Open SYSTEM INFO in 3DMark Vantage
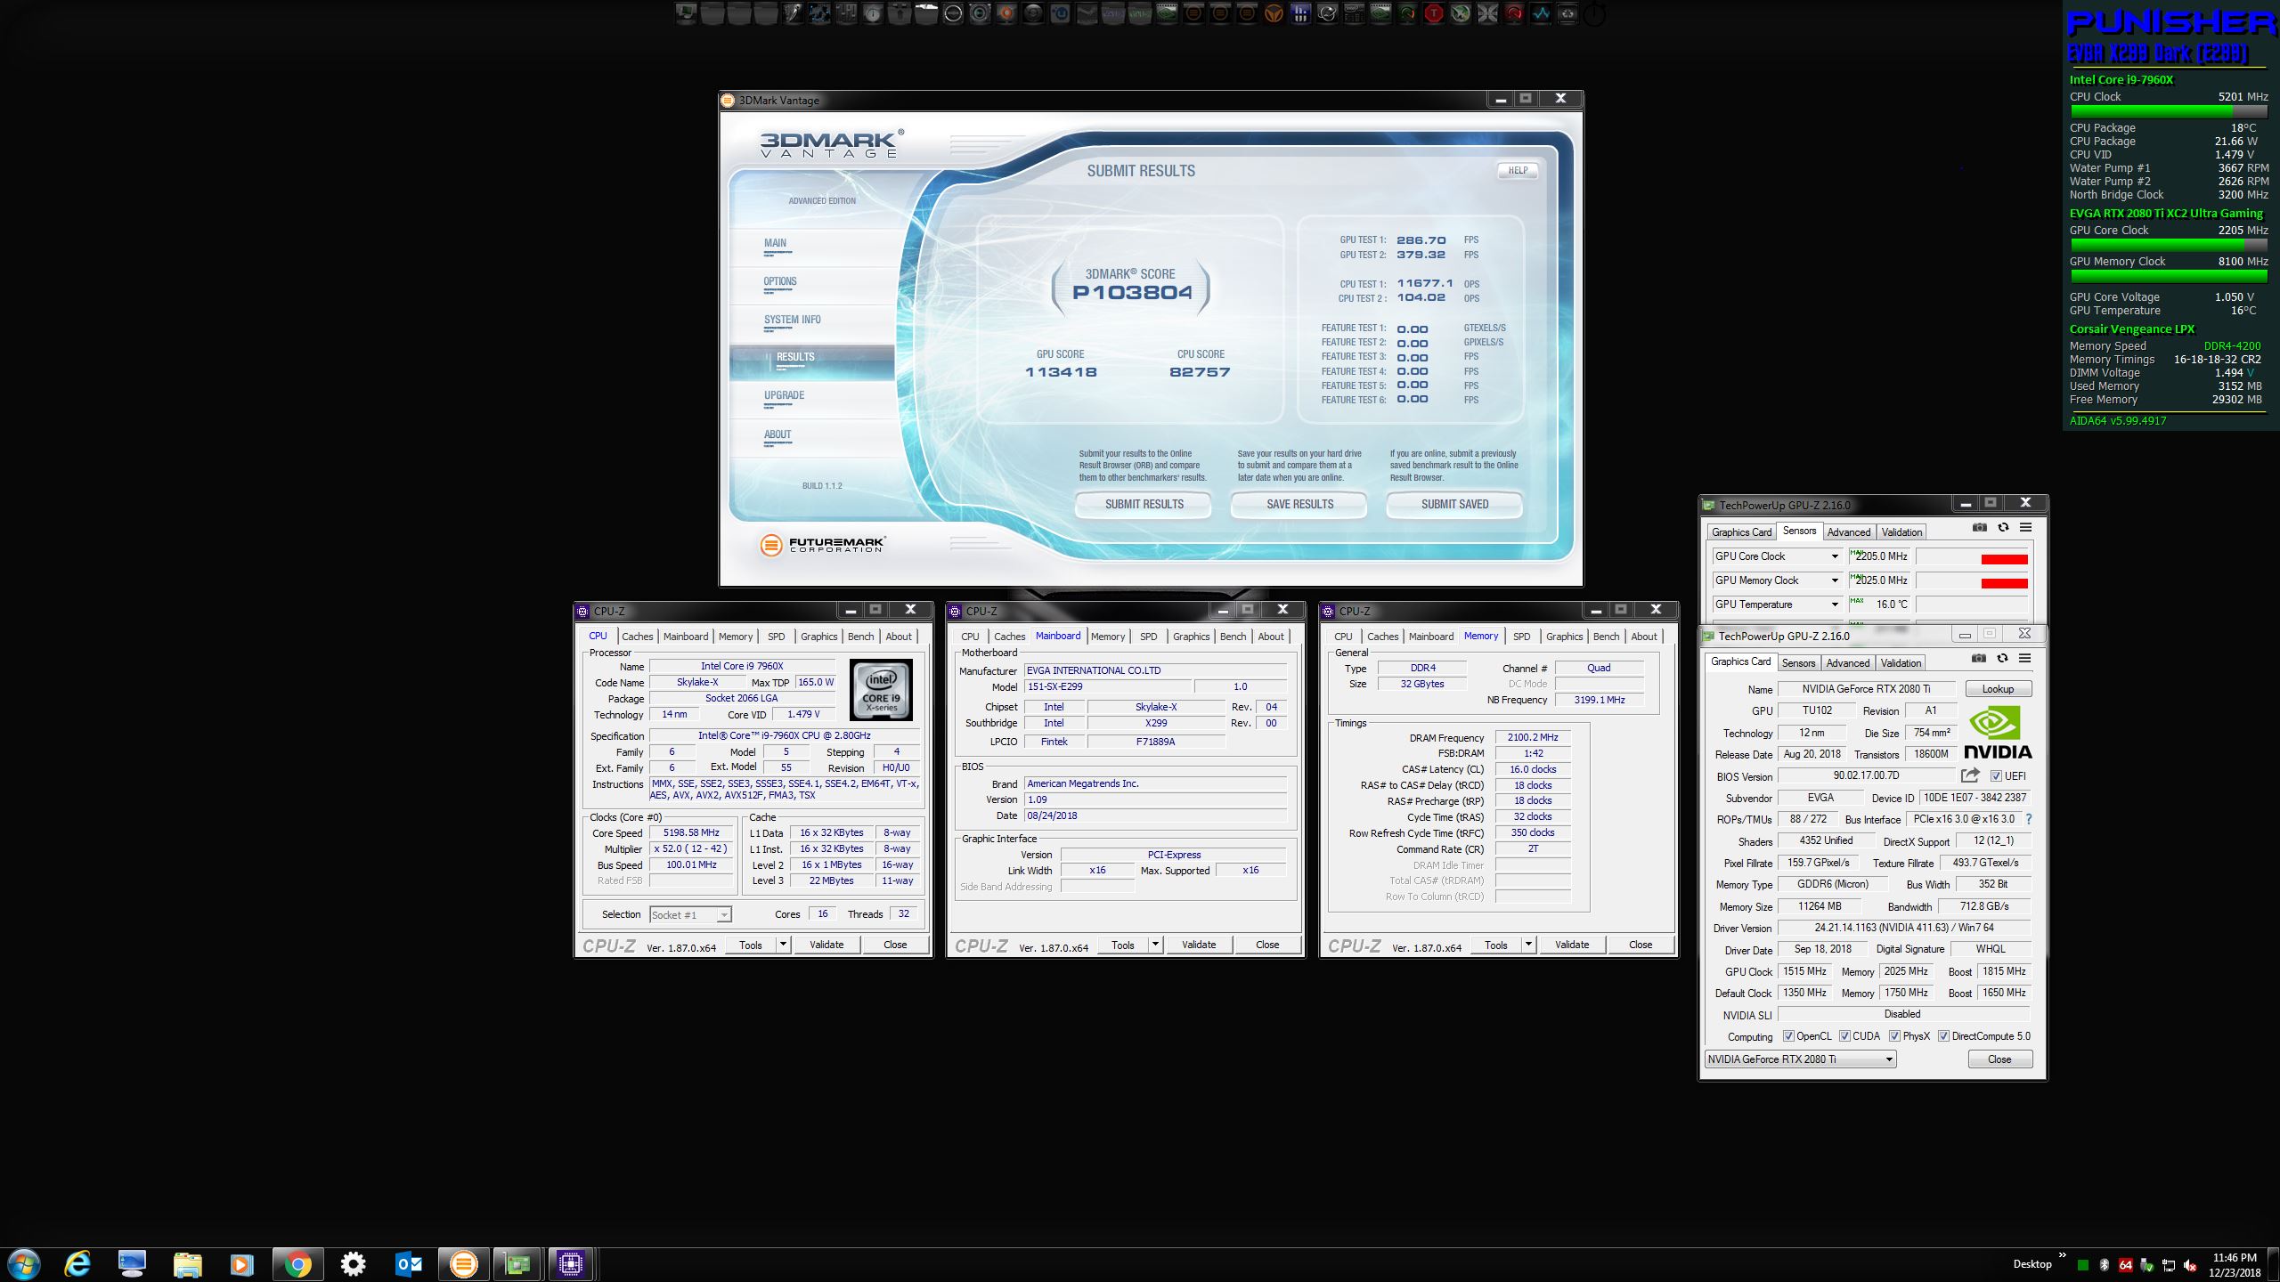Image resolution: width=2280 pixels, height=1282 pixels. tap(792, 320)
